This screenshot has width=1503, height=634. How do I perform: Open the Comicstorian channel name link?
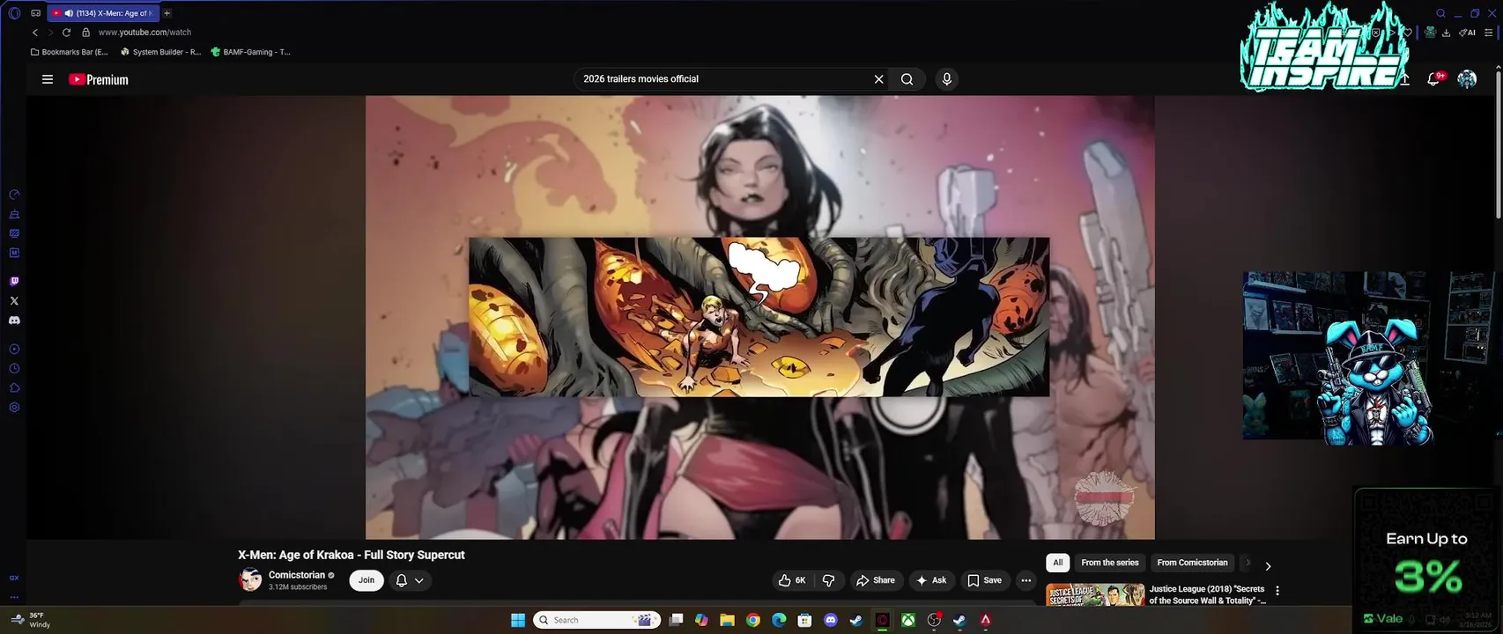[297, 575]
